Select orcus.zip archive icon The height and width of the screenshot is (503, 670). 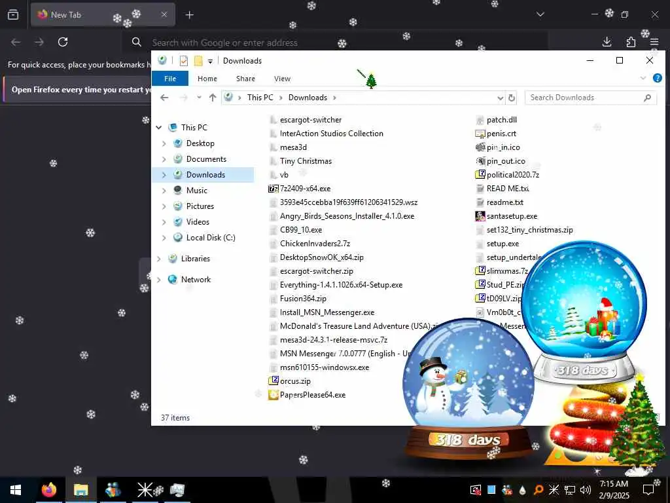point(273,381)
